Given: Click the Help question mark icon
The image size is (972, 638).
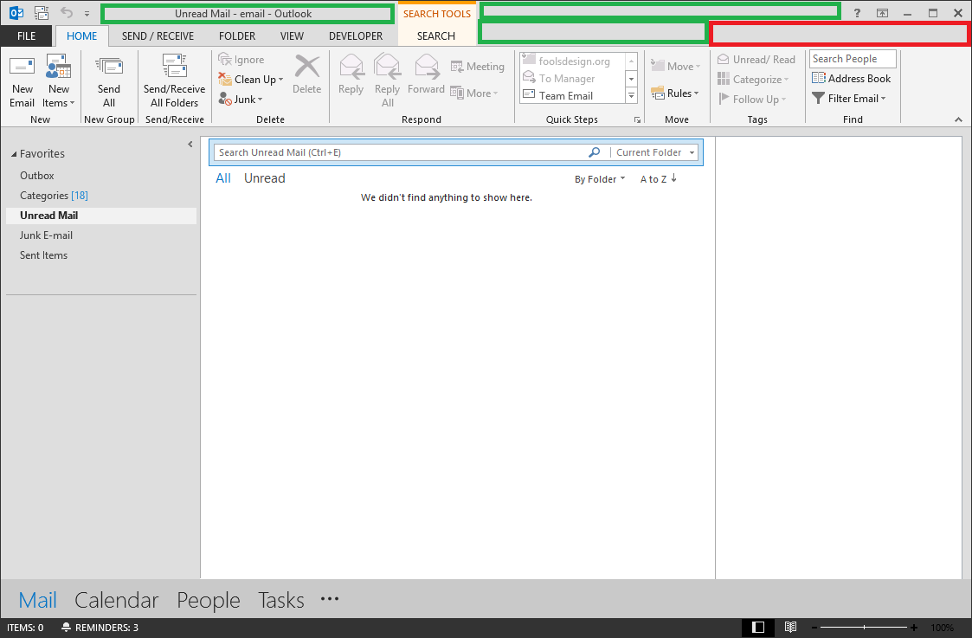Looking at the screenshot, I should point(856,13).
